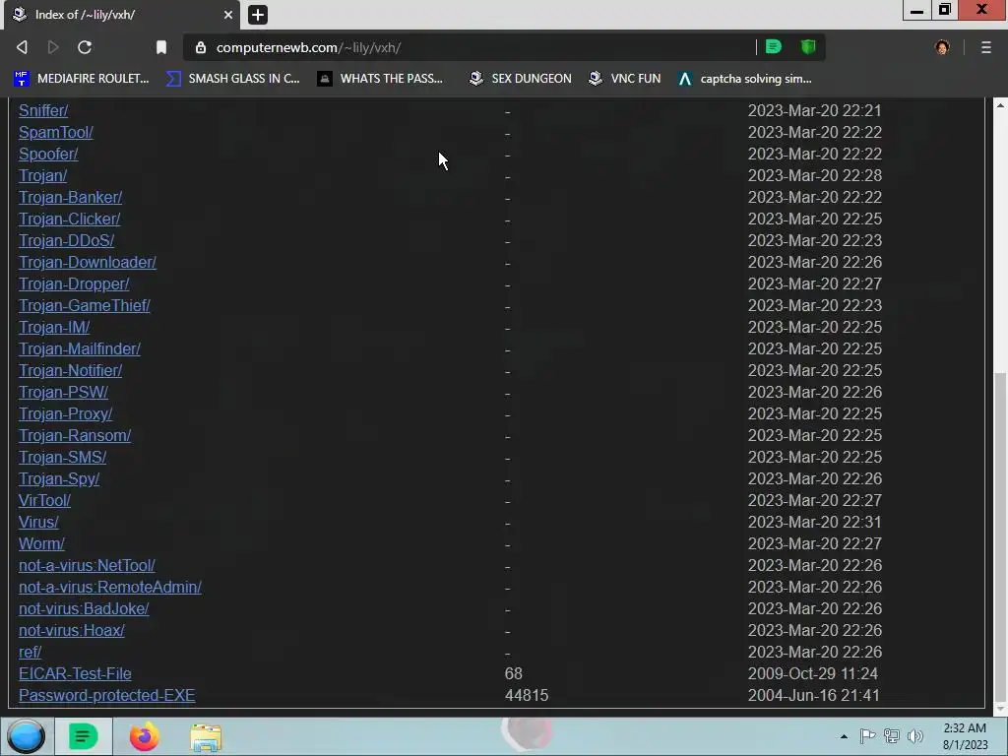Open the green shield extension icon

808,47
